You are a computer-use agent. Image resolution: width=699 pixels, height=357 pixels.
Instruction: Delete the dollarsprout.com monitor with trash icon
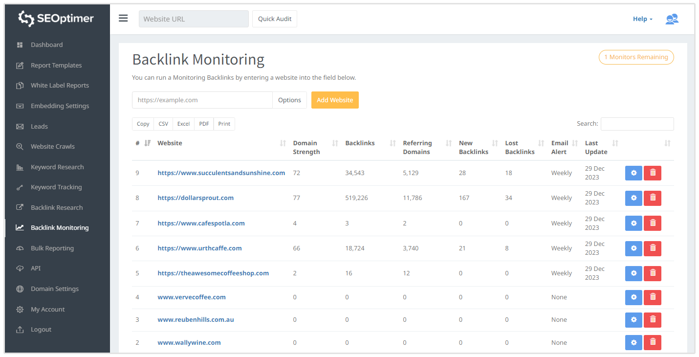click(x=652, y=198)
